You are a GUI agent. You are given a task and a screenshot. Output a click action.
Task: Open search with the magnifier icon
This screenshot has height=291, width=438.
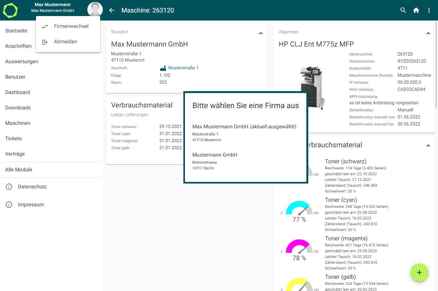(403, 10)
